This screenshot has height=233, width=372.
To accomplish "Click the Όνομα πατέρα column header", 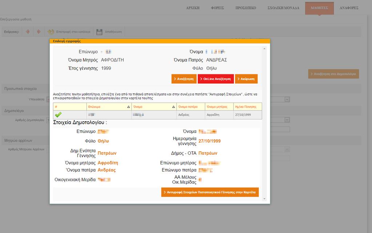I will (191, 107).
